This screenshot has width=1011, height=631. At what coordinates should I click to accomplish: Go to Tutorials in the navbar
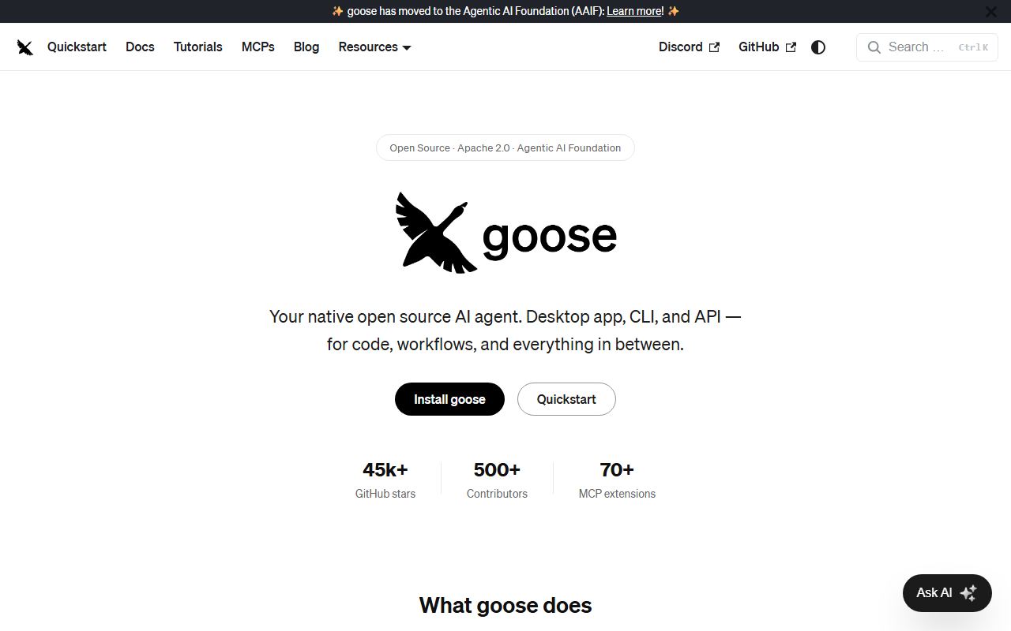pos(198,47)
